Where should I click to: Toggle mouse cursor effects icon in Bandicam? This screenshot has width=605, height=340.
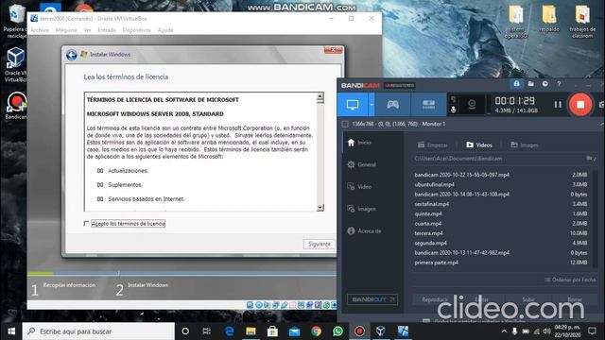[x=454, y=99]
